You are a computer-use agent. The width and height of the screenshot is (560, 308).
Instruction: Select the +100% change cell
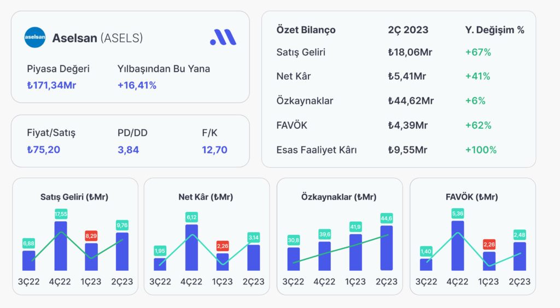click(x=481, y=150)
